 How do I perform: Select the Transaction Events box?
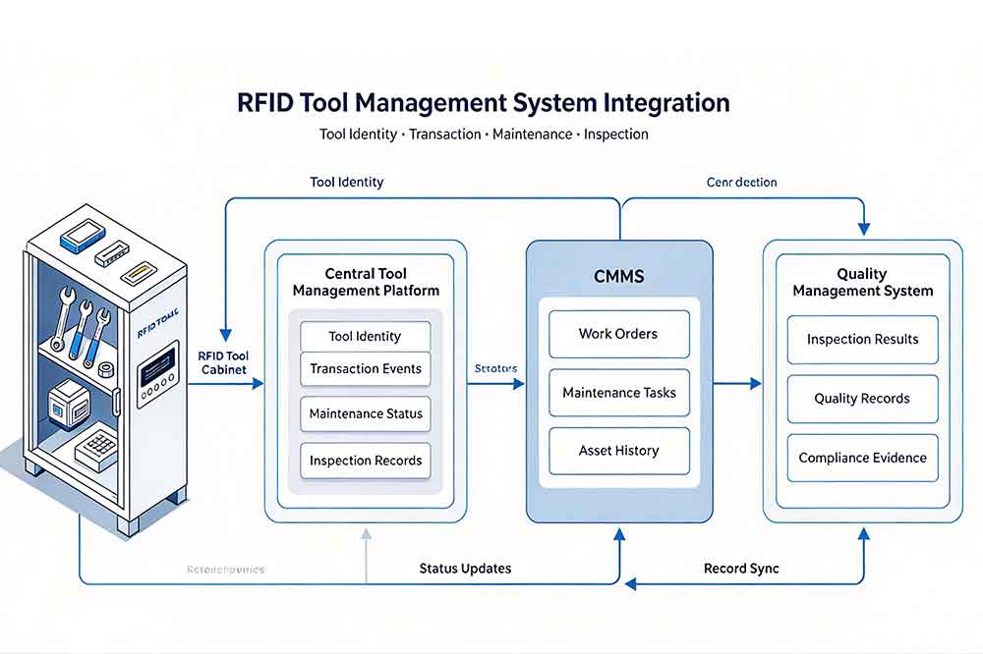tap(366, 369)
